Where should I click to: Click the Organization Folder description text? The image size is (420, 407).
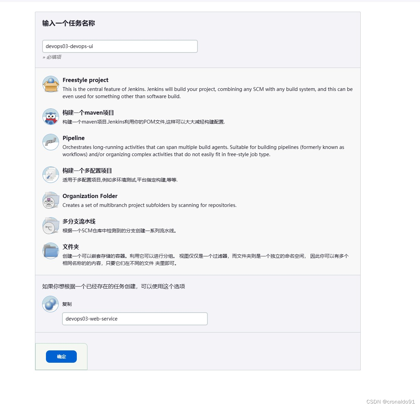pos(149,205)
